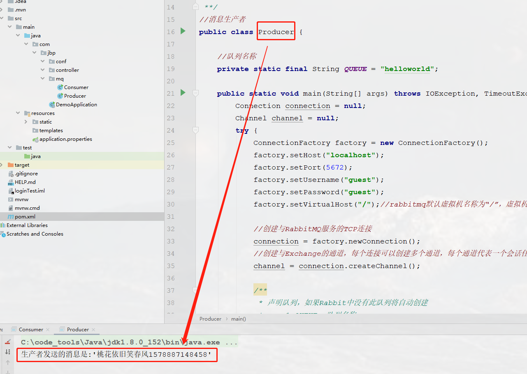Click the Consumer class icon in tree
The height and width of the screenshot is (374, 527).
pyautogui.click(x=60, y=87)
